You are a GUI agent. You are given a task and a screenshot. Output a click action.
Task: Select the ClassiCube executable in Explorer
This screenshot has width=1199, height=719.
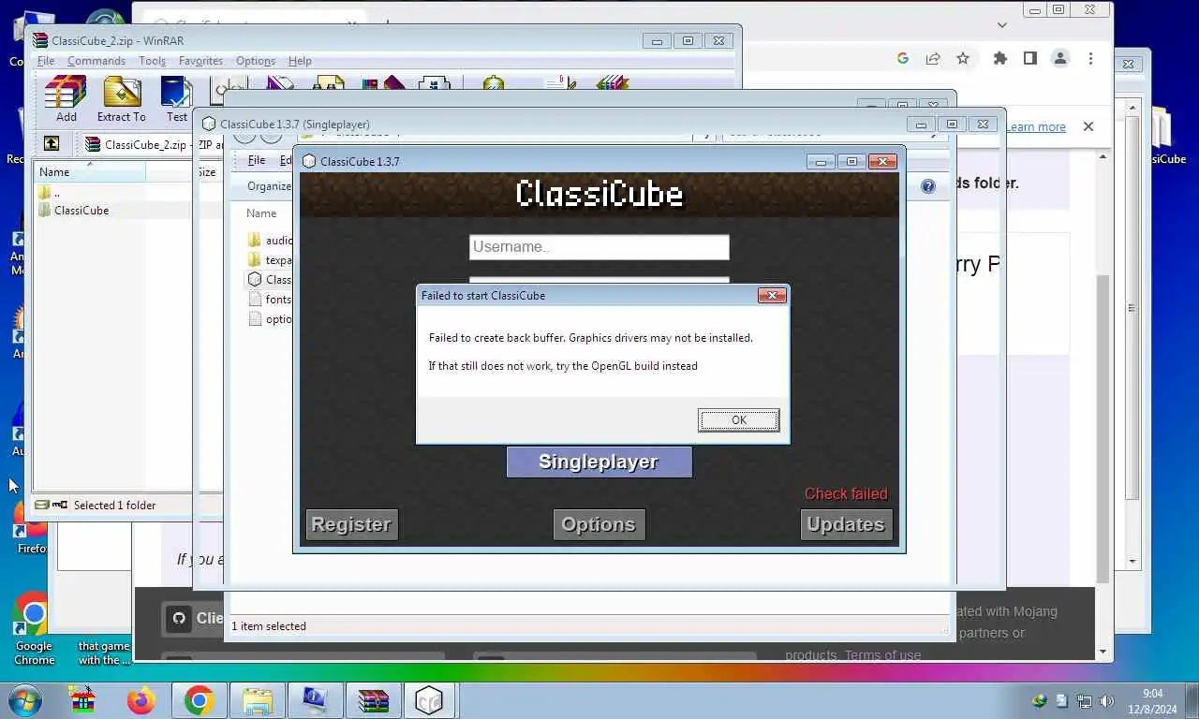pos(270,280)
